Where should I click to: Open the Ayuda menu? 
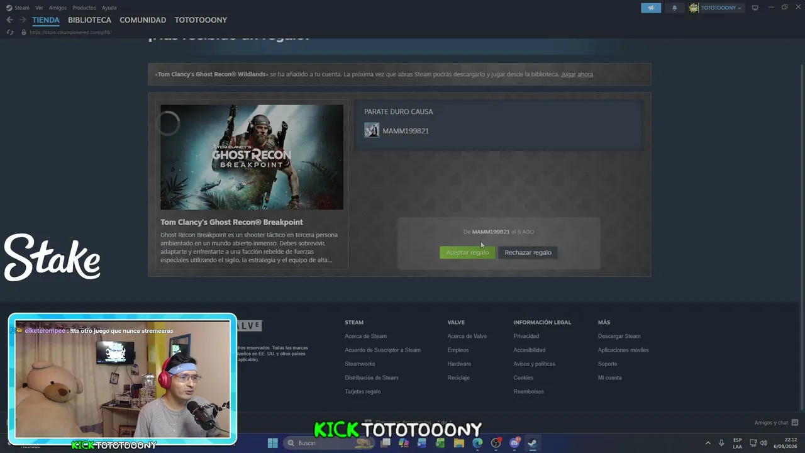109,8
